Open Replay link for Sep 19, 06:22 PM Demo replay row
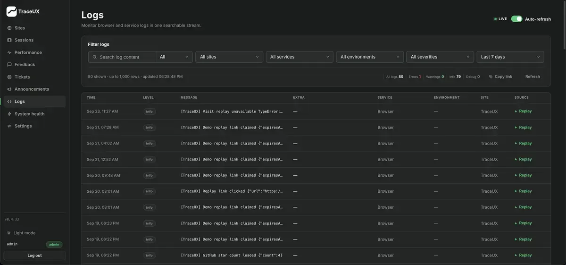 pos(523,239)
